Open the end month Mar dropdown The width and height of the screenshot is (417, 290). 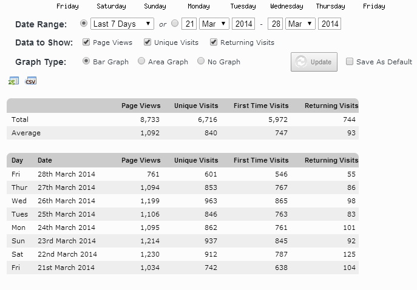[300, 24]
